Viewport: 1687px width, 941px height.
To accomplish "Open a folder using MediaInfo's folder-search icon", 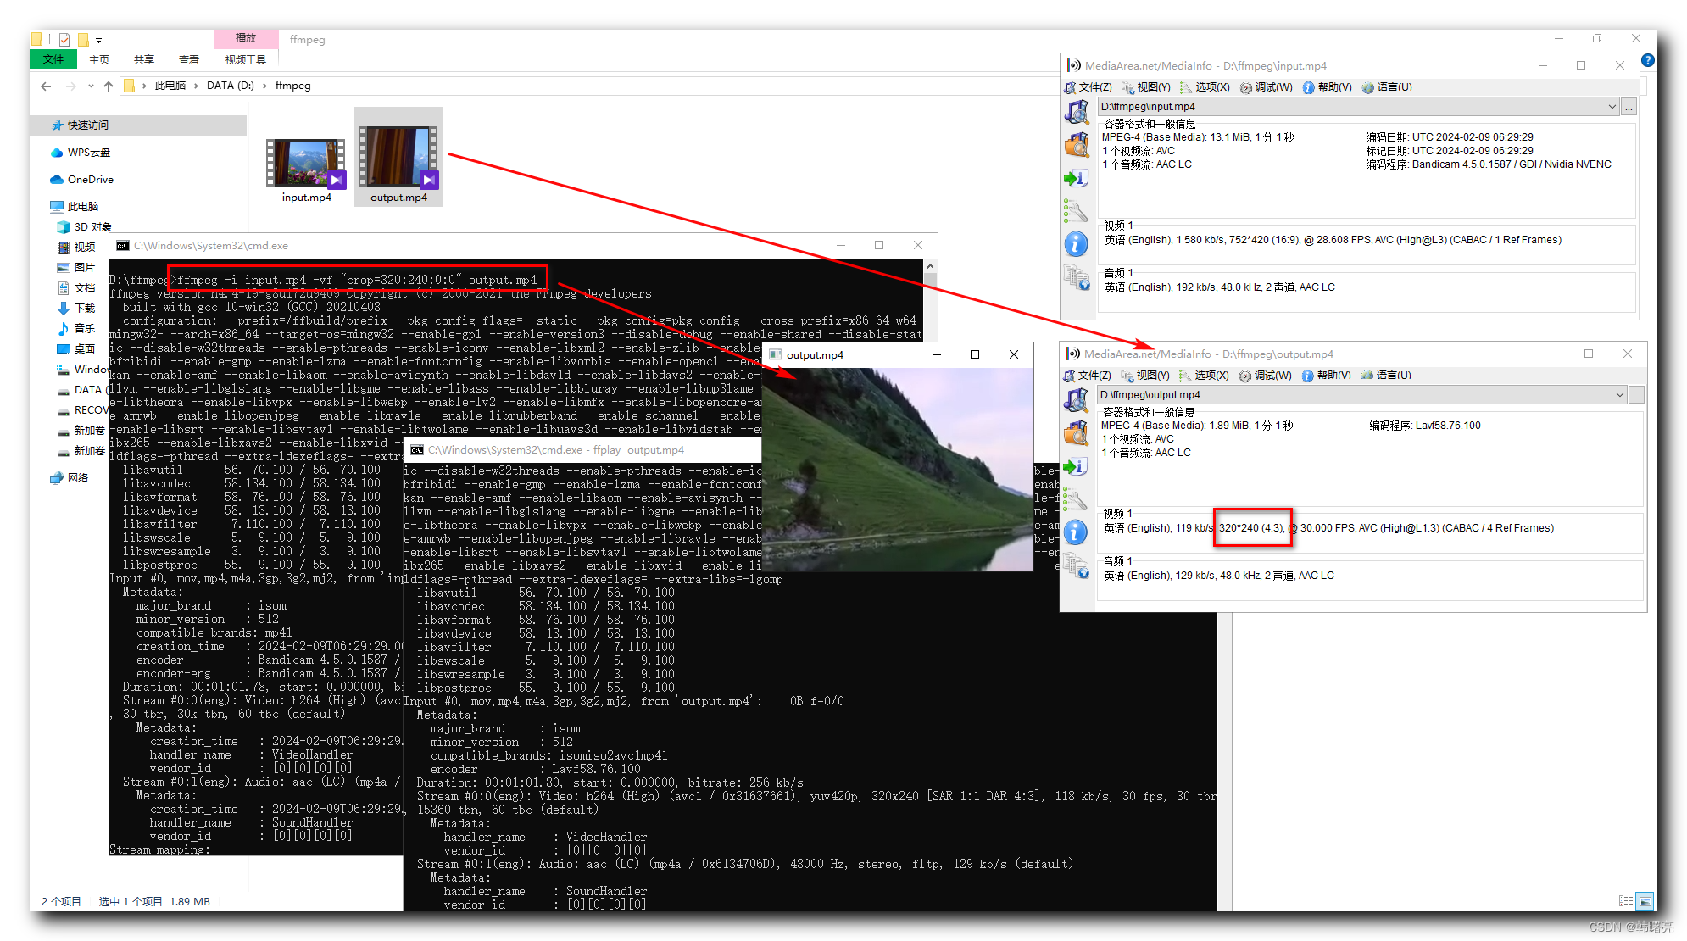I will click(x=1077, y=145).
